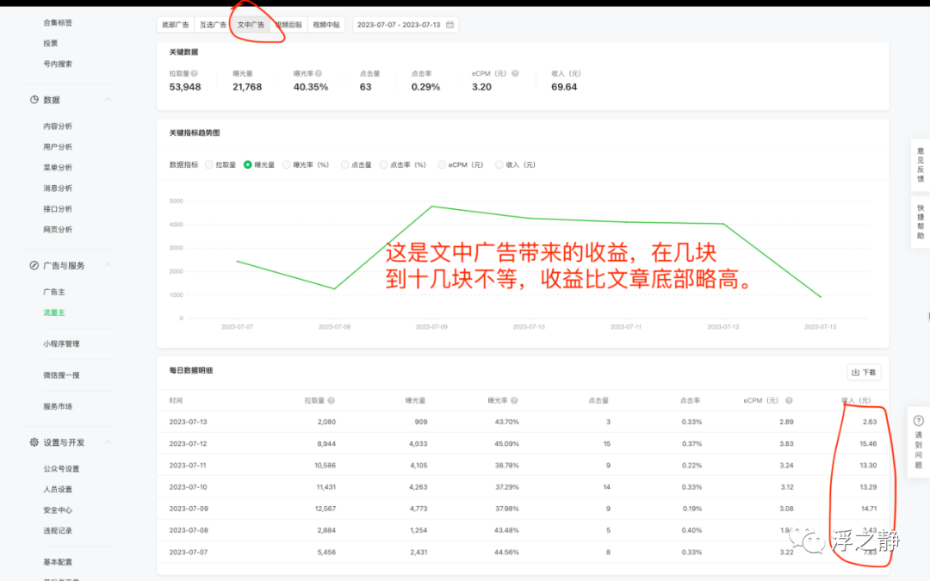Open 微信搜一搜 in the sidebar
The image size is (930, 581).
click(x=61, y=375)
